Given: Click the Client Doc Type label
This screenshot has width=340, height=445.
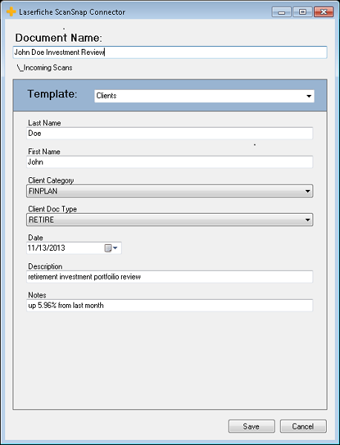Looking at the screenshot, I should (x=52, y=209).
